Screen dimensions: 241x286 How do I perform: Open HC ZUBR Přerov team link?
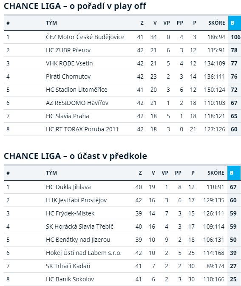pyautogui.click(x=68, y=50)
